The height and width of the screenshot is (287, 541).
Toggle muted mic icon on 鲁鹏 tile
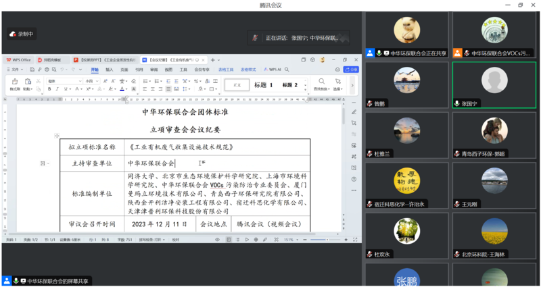pyautogui.click(x=370, y=104)
